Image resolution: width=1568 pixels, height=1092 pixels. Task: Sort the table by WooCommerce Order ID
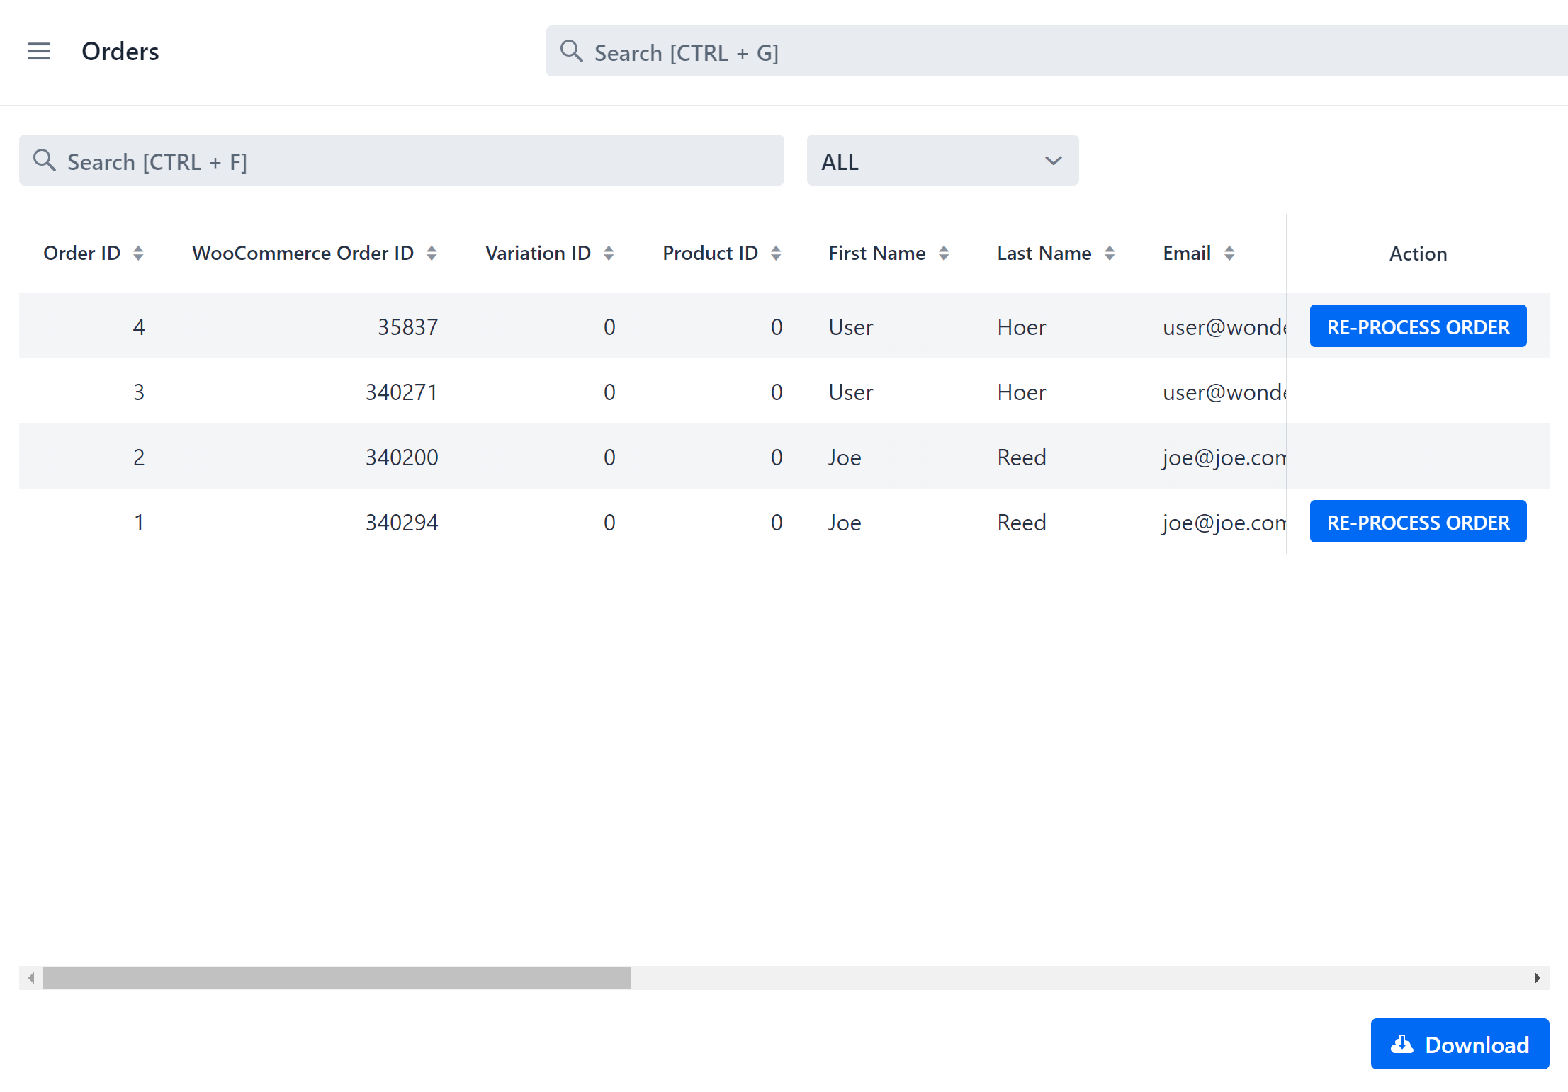[432, 253]
